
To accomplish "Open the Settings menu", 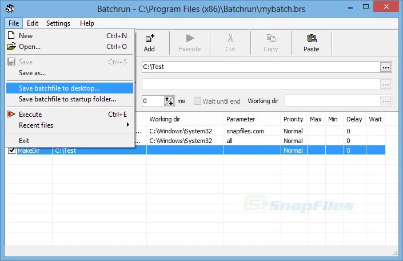I will (x=58, y=23).
